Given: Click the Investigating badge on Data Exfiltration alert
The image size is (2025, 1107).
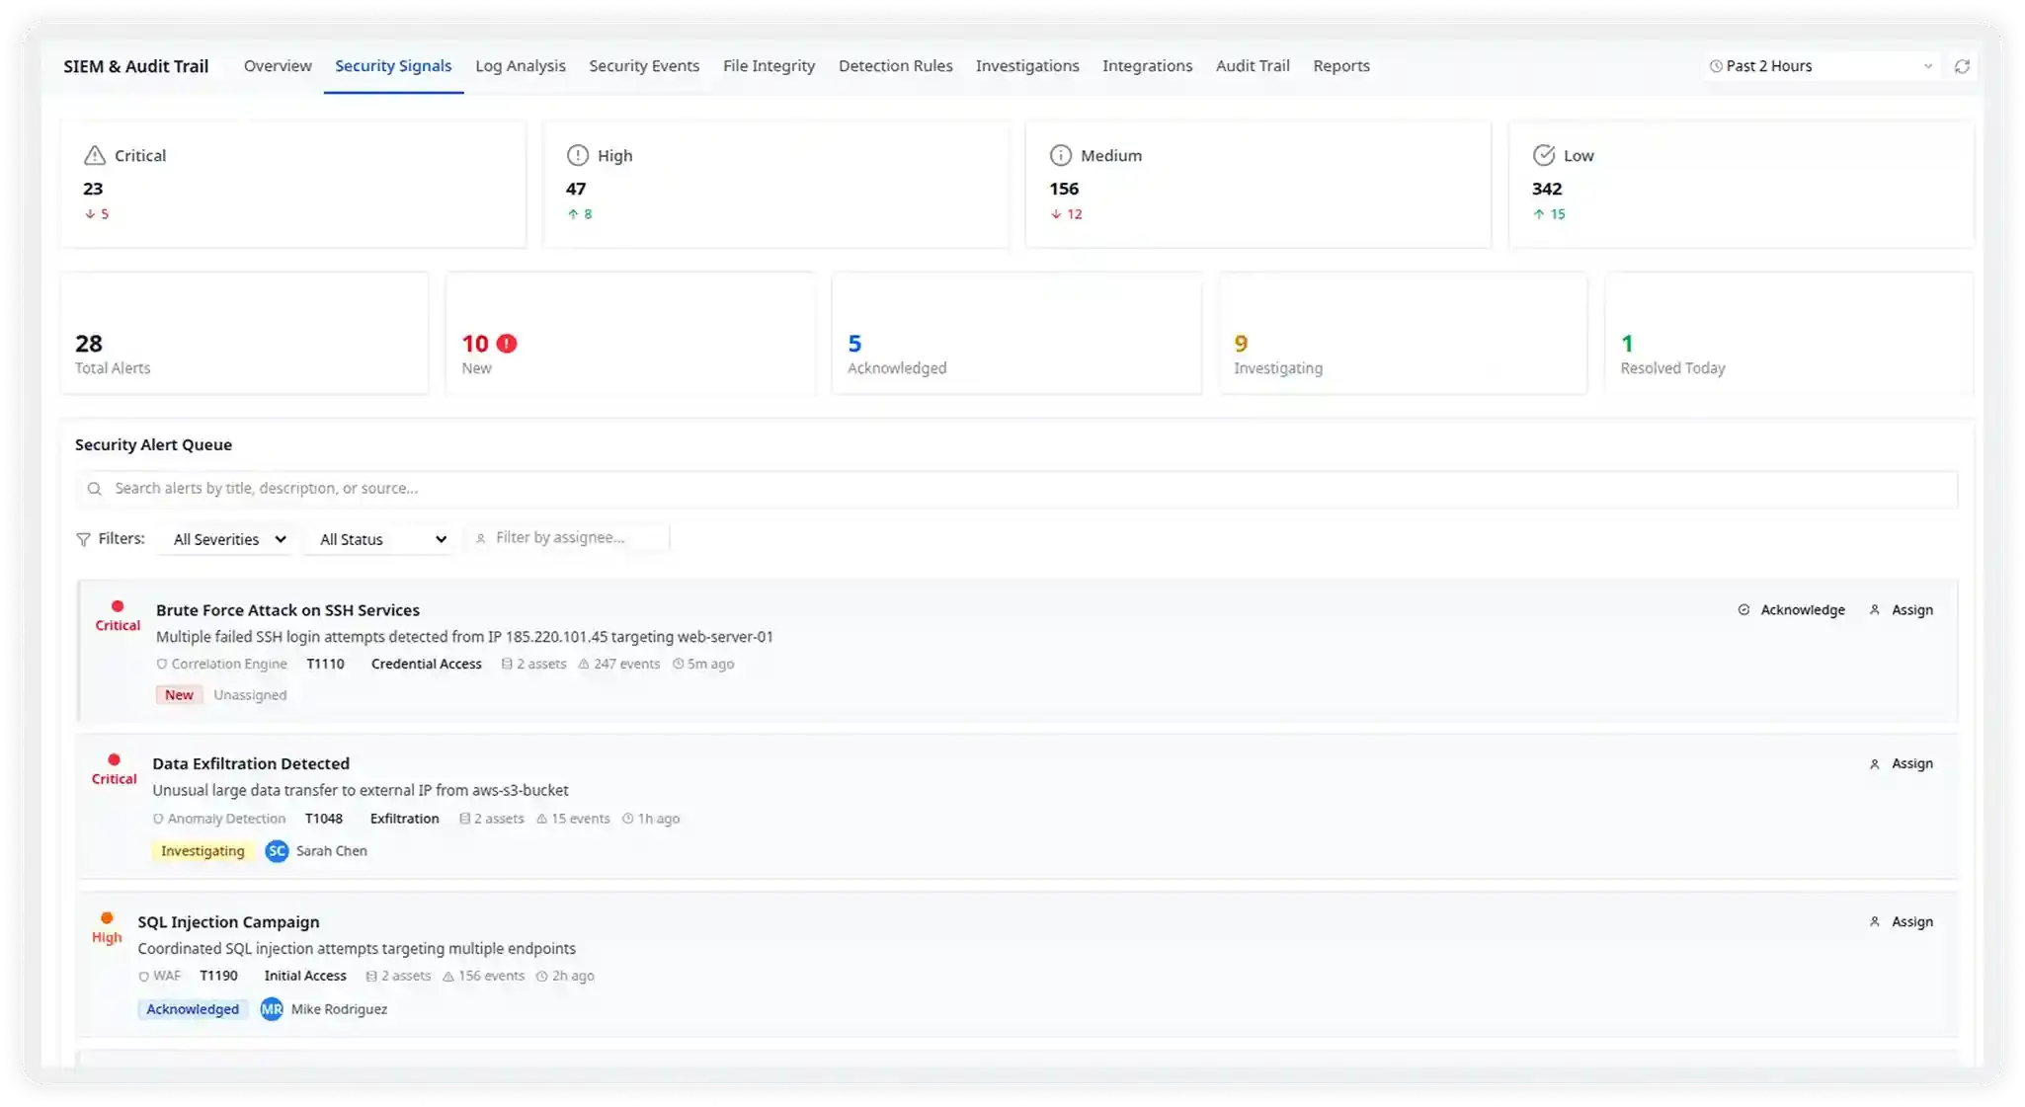Looking at the screenshot, I should click(202, 851).
